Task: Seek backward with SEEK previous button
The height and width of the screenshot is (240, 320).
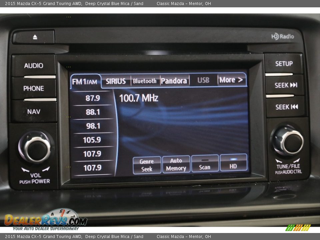Action: [x=286, y=107]
